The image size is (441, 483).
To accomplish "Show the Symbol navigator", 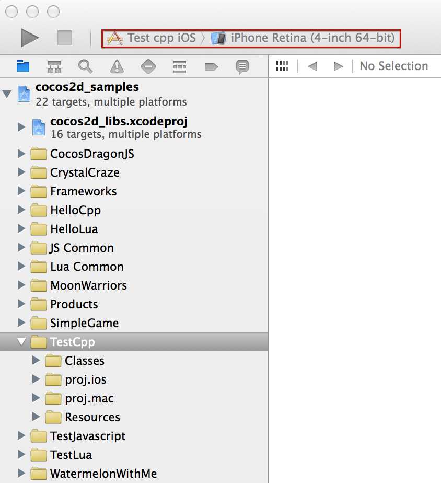I will click(x=54, y=66).
